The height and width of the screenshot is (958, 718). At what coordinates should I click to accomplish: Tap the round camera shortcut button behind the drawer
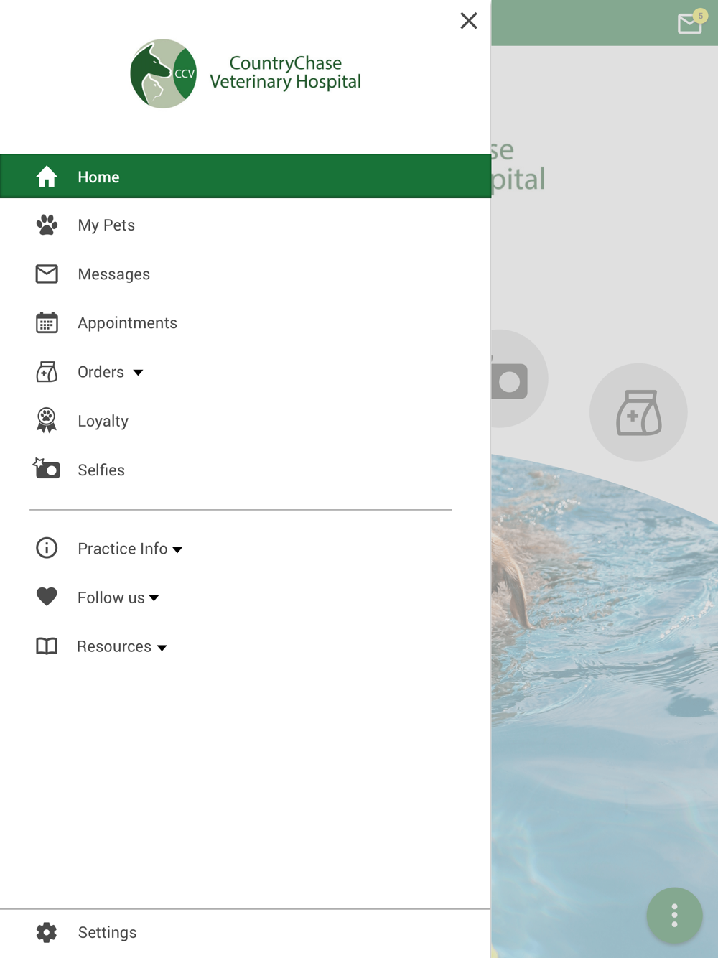pyautogui.click(x=519, y=378)
